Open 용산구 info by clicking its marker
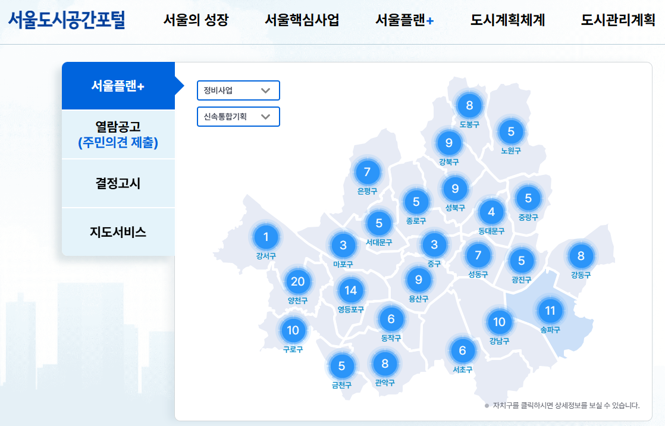Screen dimensions: 665x426 tap(418, 280)
